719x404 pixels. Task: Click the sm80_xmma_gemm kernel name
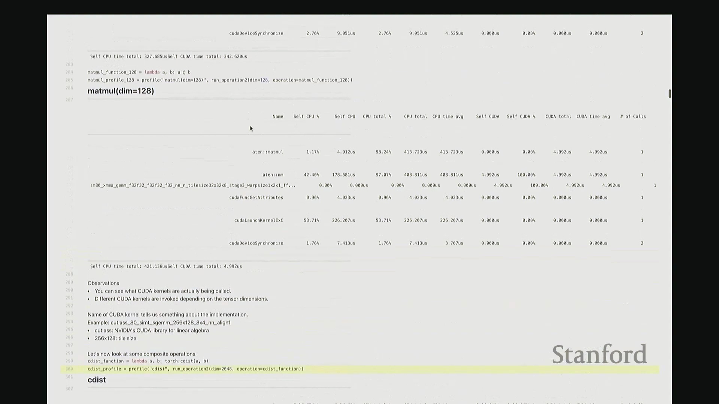pyautogui.click(x=193, y=186)
